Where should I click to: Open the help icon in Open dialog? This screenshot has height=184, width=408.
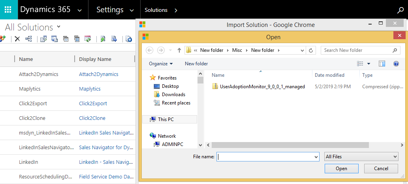point(396,64)
